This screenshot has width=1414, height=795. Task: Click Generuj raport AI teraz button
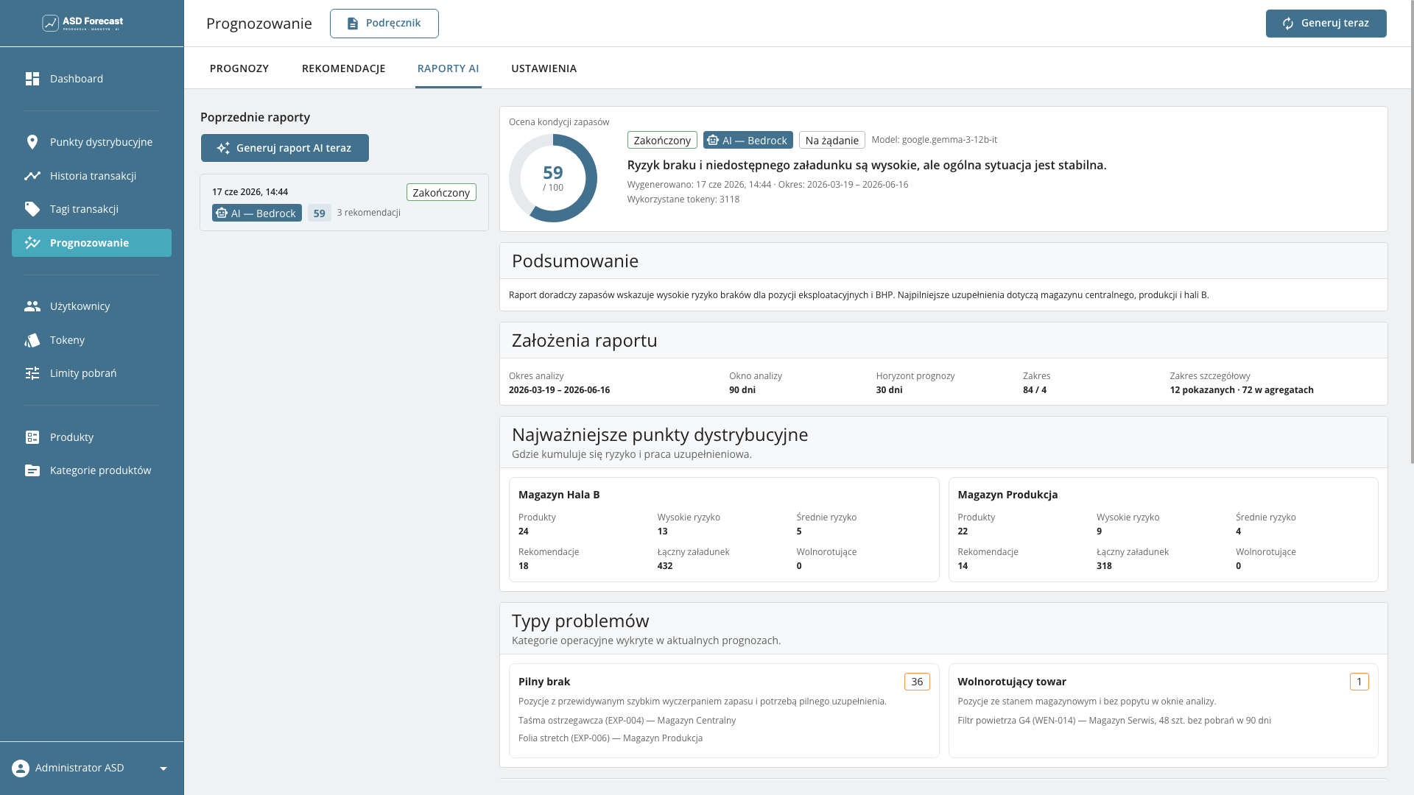pos(284,148)
